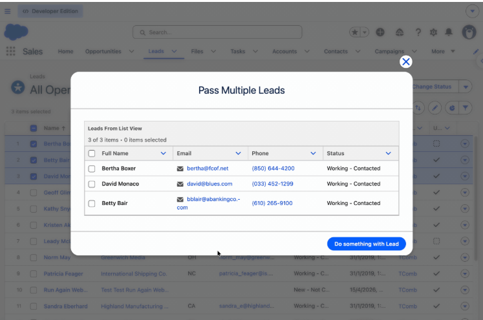This screenshot has height=320, width=483.
Task: Check the Patricia Feager row checkbox
Action: [34, 274]
